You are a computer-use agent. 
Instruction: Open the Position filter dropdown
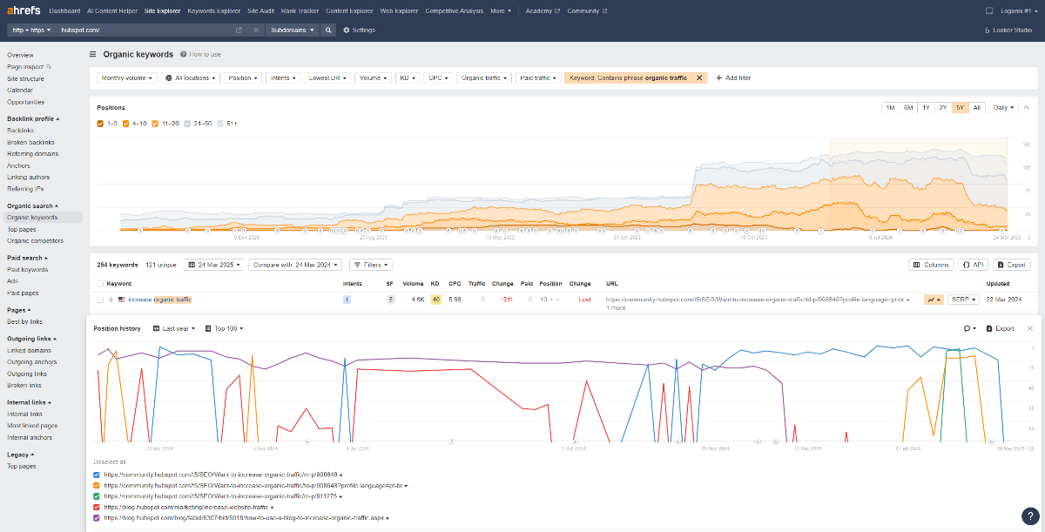point(243,77)
